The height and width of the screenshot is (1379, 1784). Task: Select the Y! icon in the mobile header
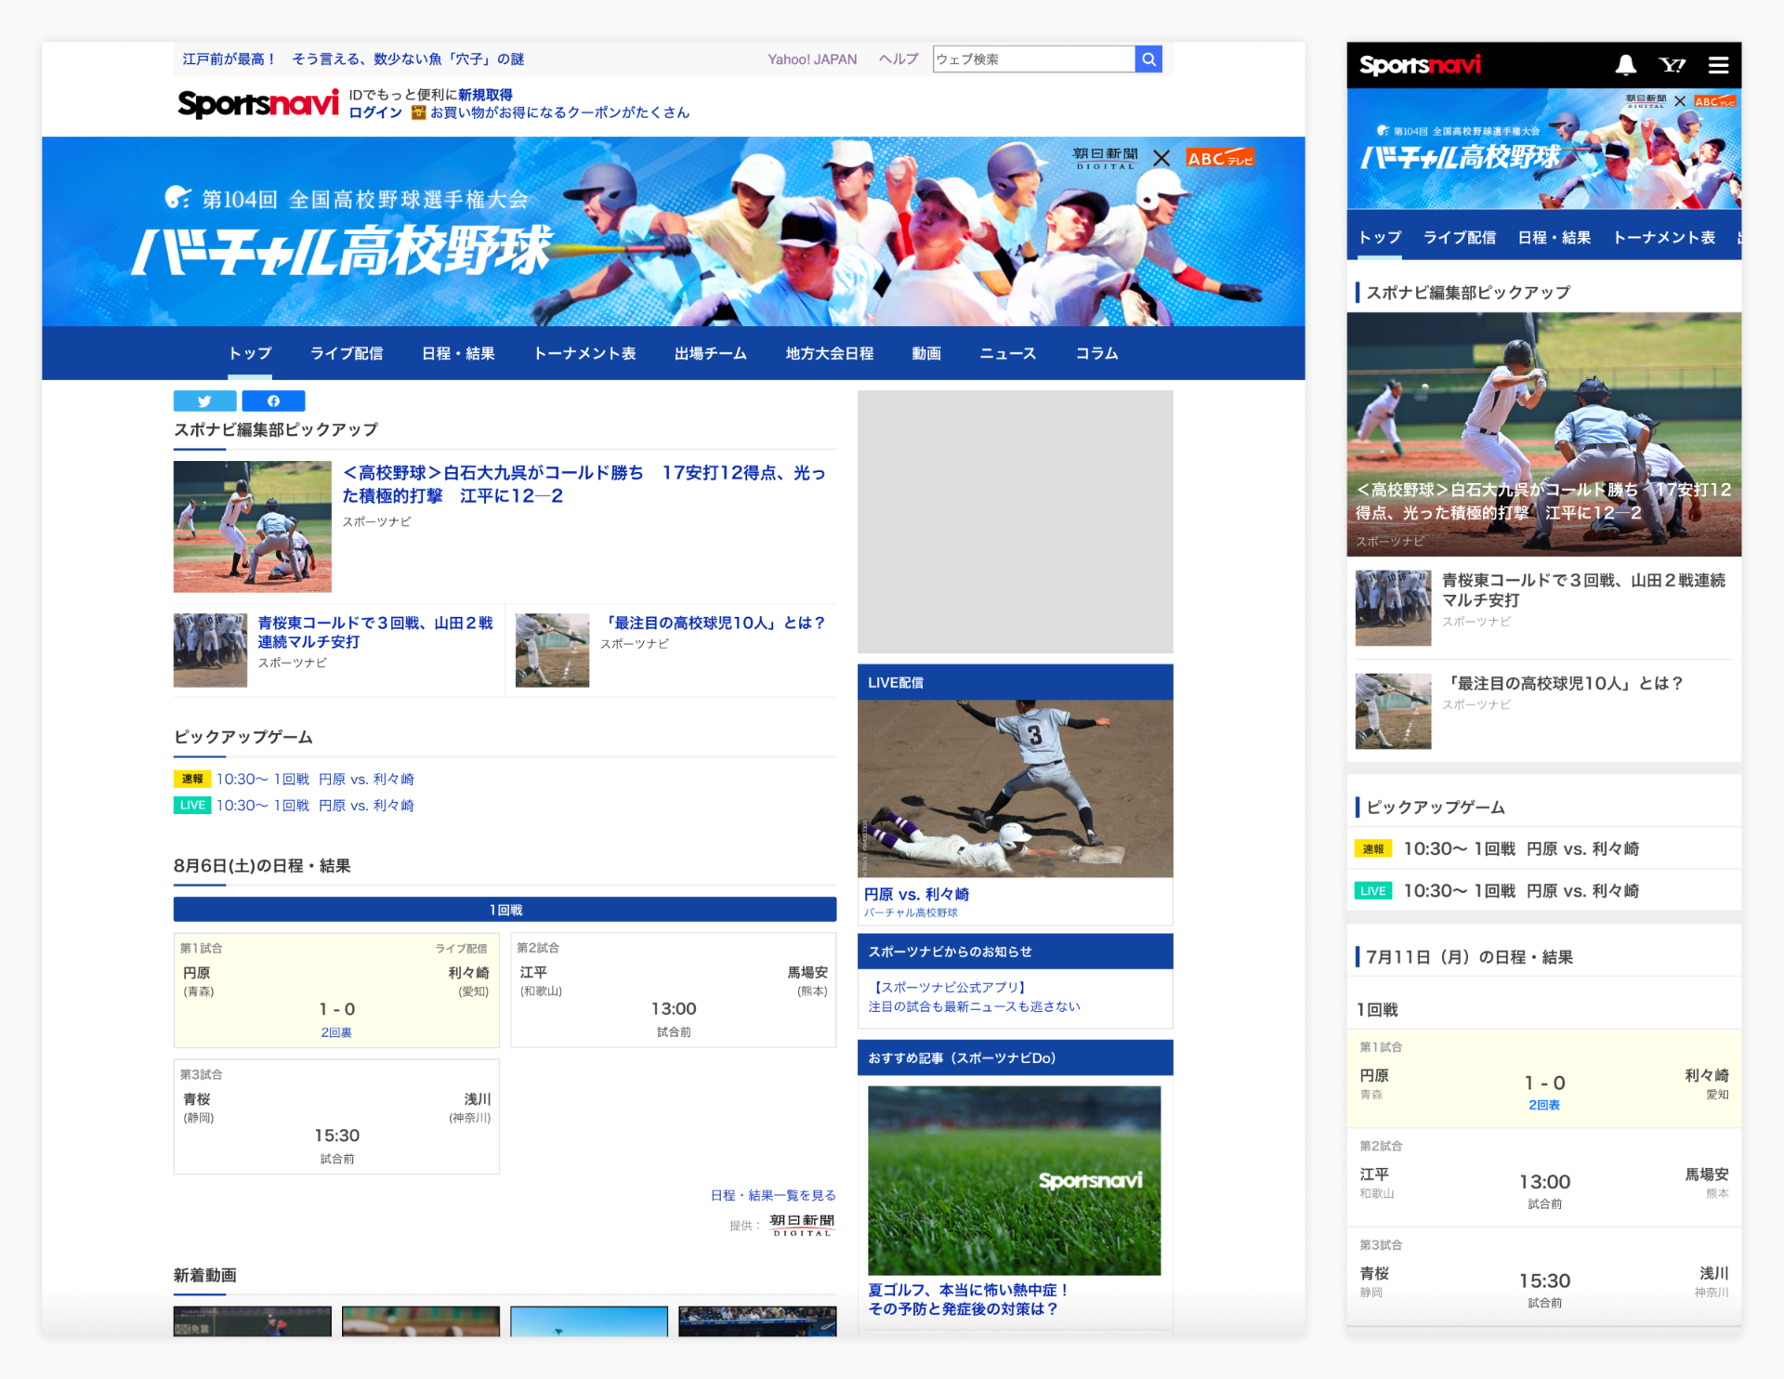point(1673,65)
